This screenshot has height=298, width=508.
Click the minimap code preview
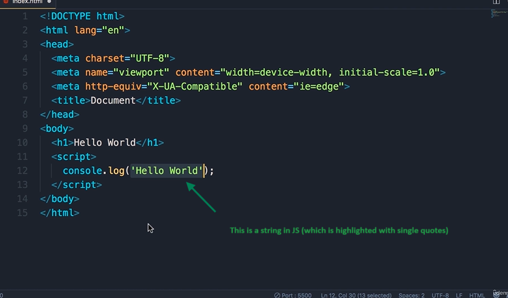497,13
